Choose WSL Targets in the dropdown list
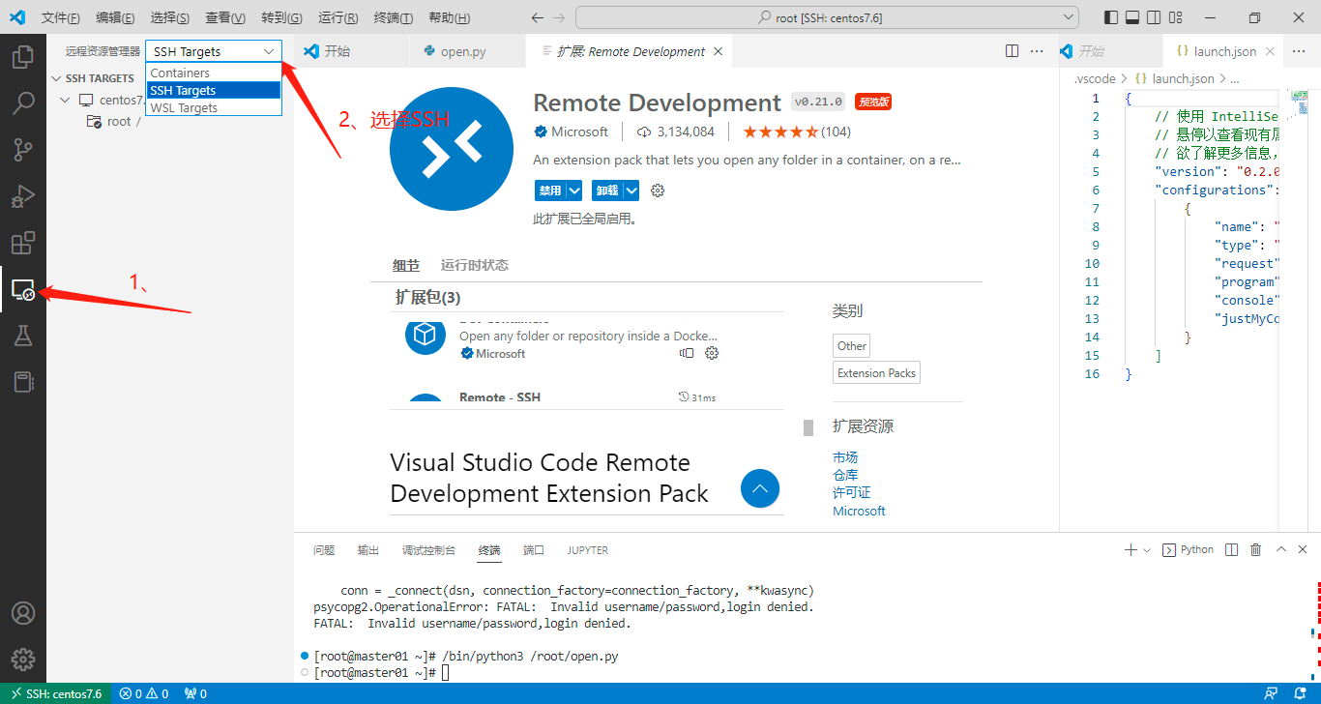Viewport: 1321px width, 704px height. point(214,107)
